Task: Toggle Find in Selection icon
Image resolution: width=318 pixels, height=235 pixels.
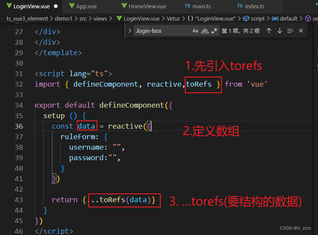Action: pos(290,31)
